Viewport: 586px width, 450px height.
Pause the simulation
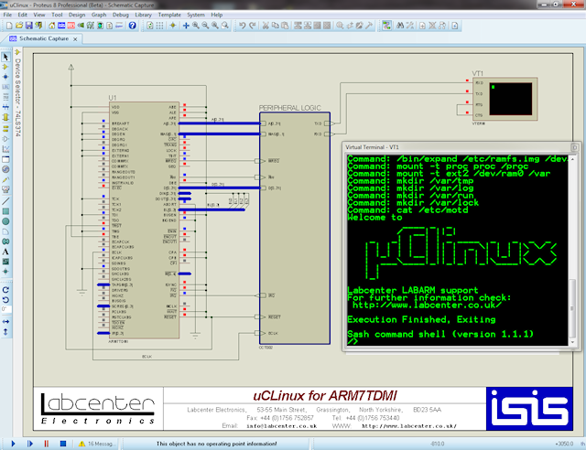click(47, 444)
